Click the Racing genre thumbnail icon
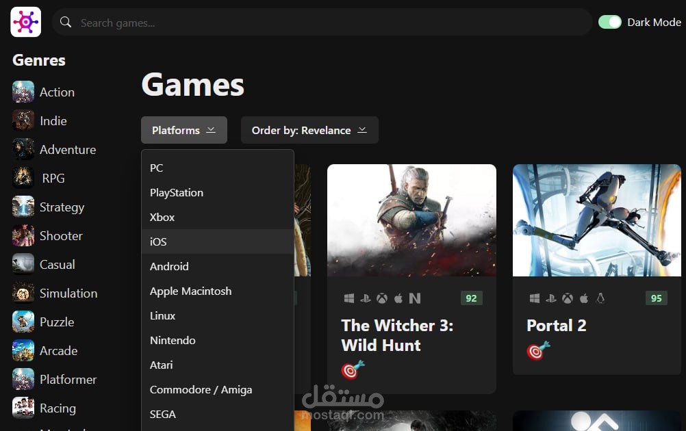Screen dimensions: 686x431 (x=23, y=408)
